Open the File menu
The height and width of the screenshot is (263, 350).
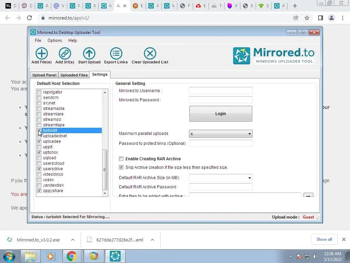(x=38, y=40)
